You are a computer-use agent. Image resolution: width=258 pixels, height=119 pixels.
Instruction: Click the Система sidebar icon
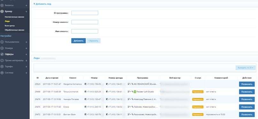2,73
